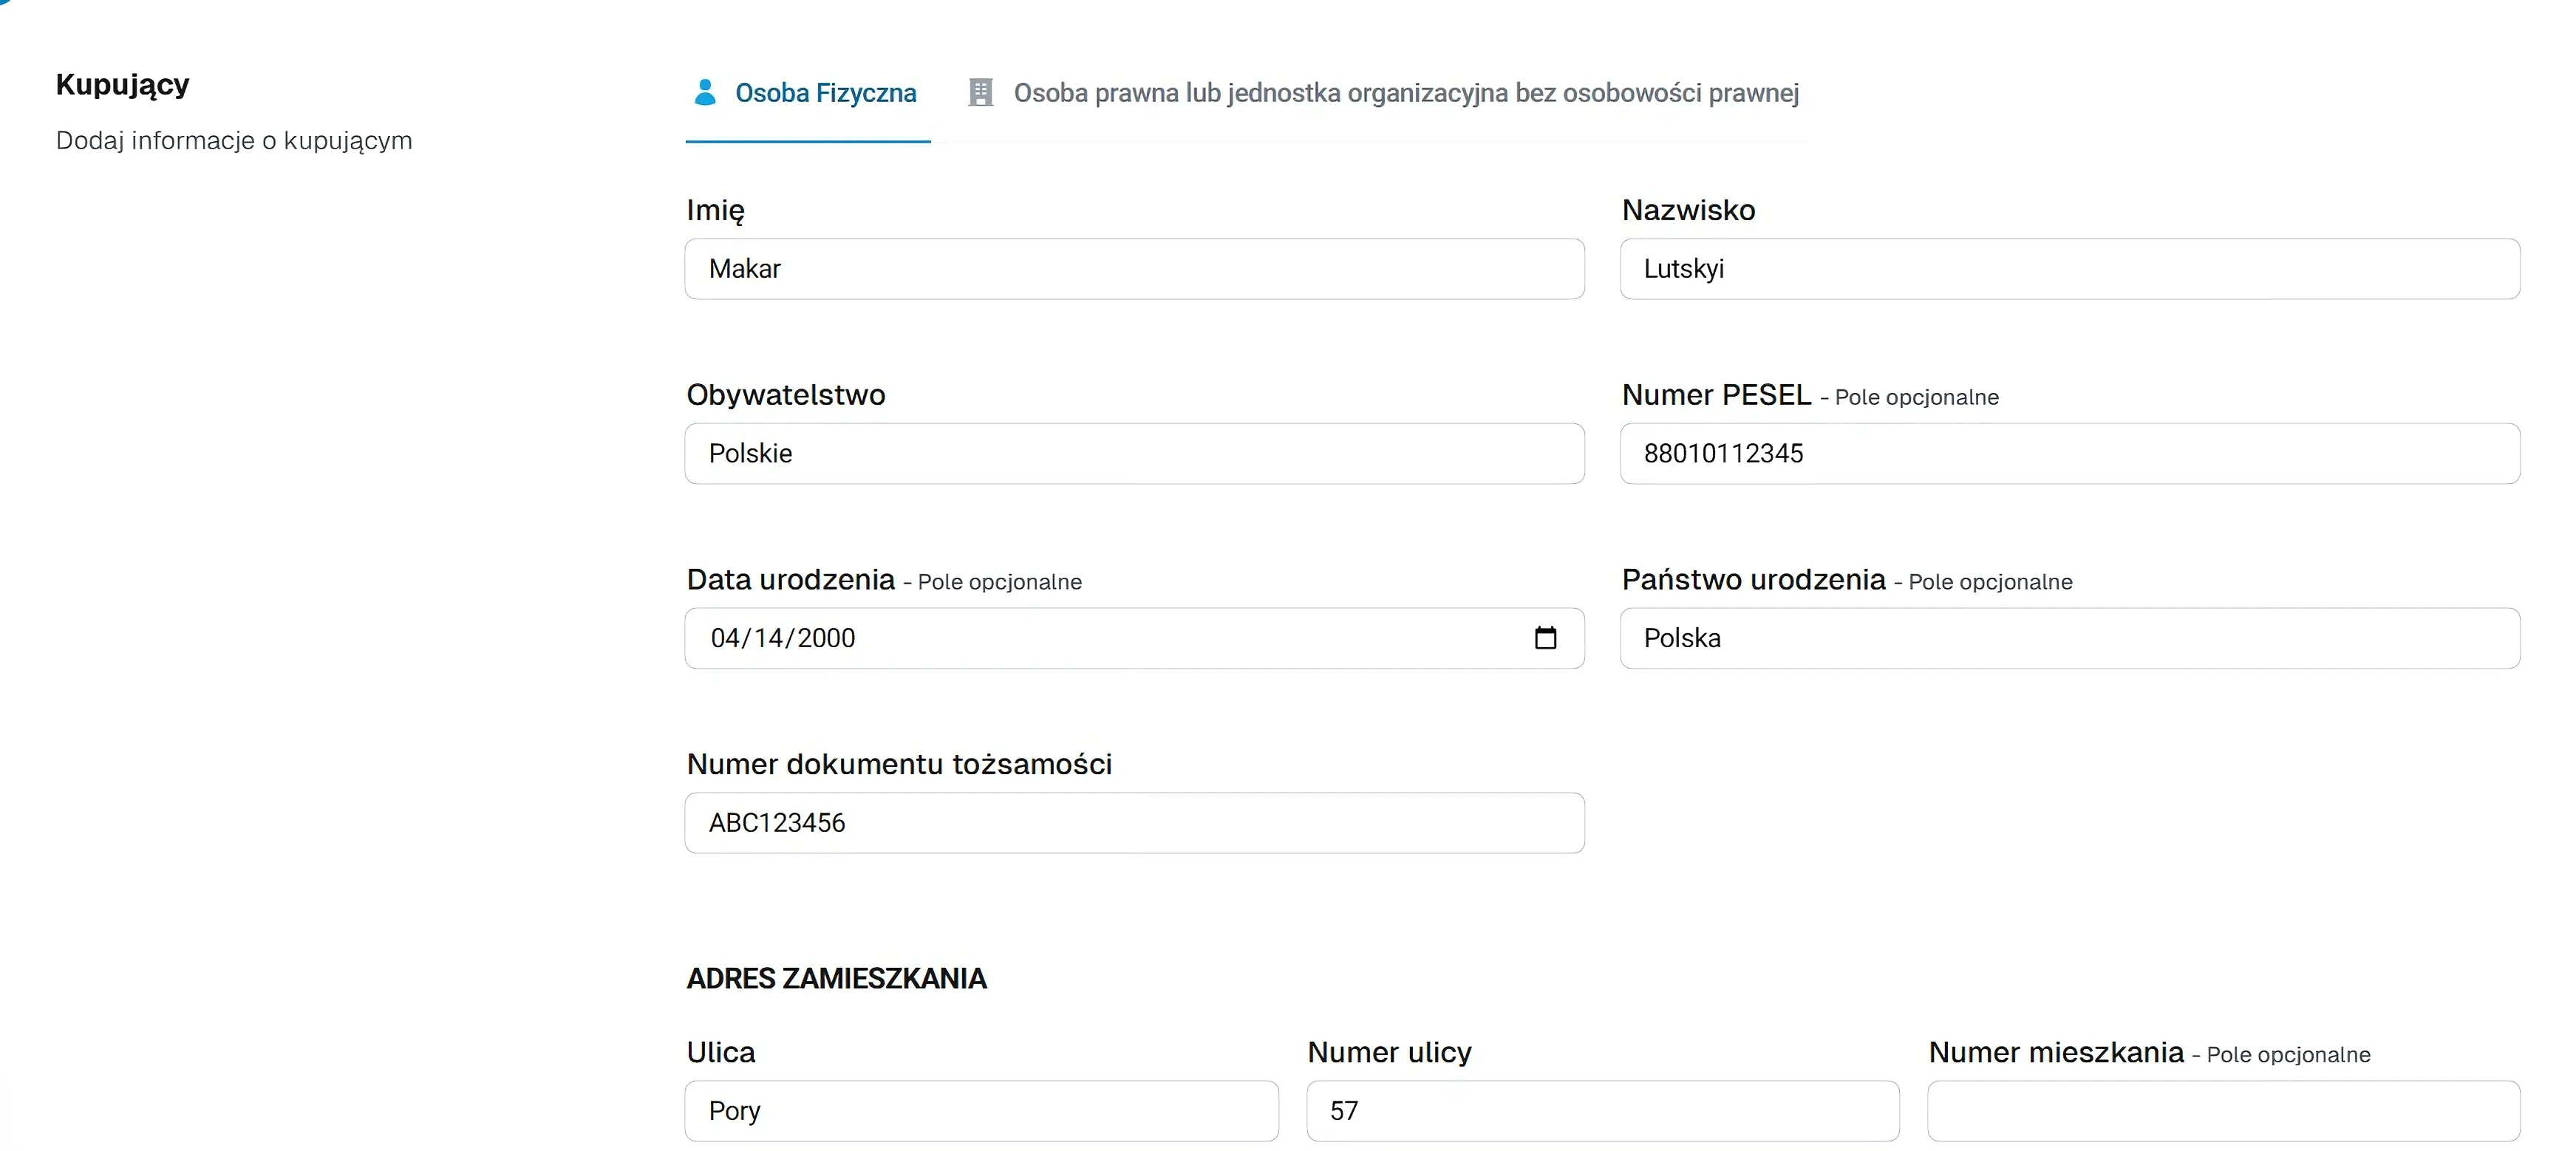The height and width of the screenshot is (1151, 2576).
Task: Click the empty Numer mieszkania field
Action: pyautogui.click(x=2222, y=1110)
